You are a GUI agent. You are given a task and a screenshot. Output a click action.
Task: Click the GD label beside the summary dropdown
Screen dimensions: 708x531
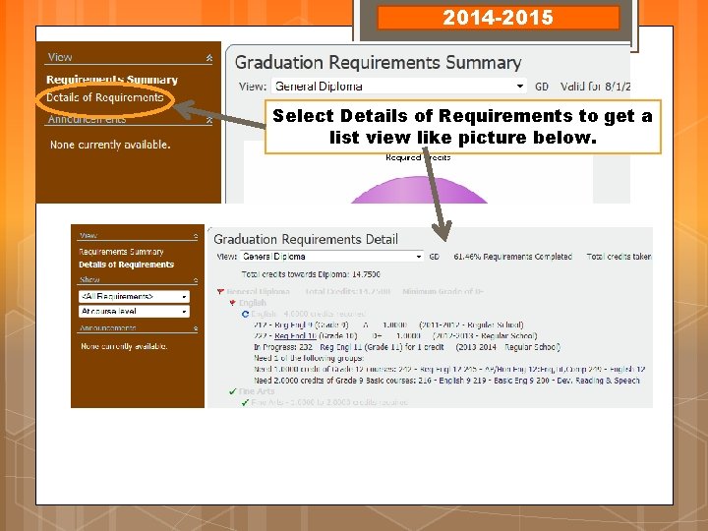pyautogui.click(x=542, y=87)
